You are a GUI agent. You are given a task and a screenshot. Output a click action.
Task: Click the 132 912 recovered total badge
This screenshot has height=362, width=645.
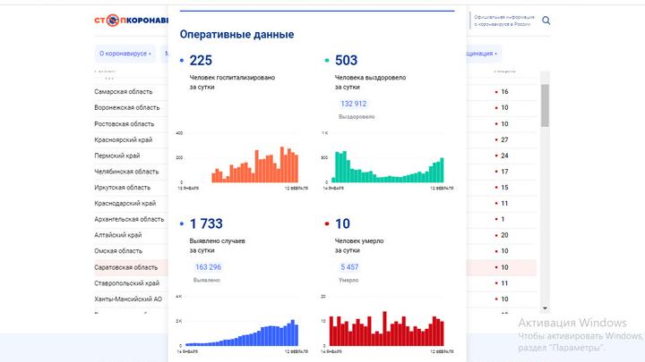tap(353, 104)
